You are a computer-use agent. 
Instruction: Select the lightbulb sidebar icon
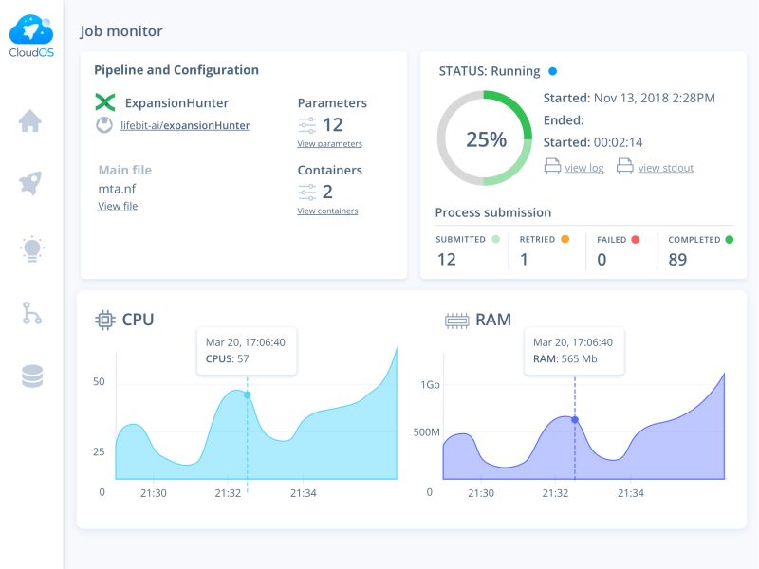pos(32,249)
